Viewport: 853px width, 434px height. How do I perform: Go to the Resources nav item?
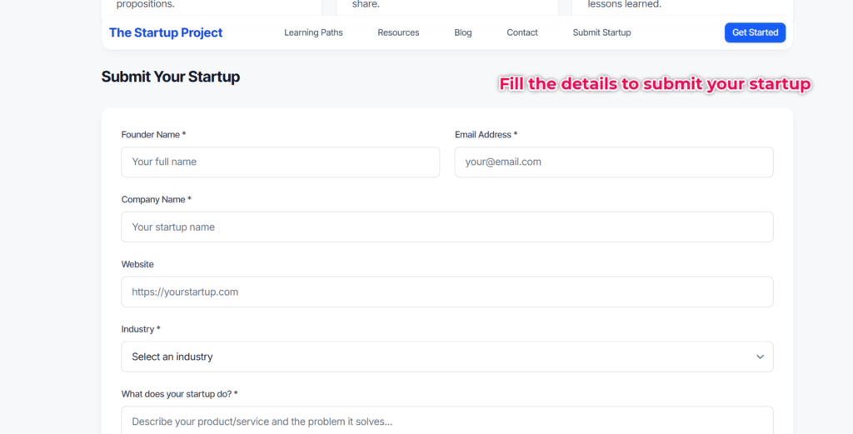point(398,32)
